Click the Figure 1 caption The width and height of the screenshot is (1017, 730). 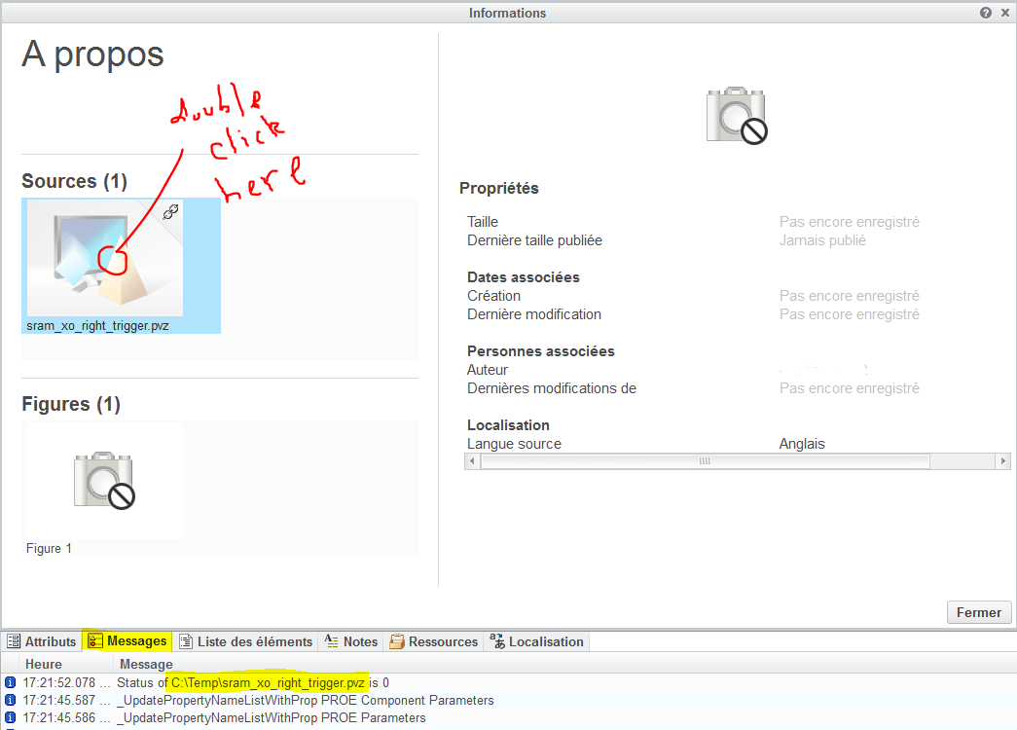[49, 548]
